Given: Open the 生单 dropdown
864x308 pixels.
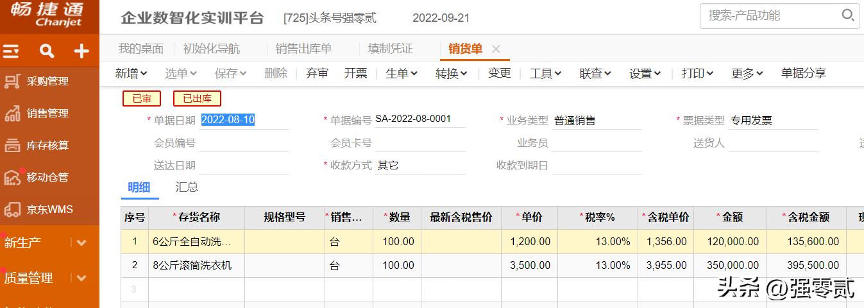Looking at the screenshot, I should point(402,74).
